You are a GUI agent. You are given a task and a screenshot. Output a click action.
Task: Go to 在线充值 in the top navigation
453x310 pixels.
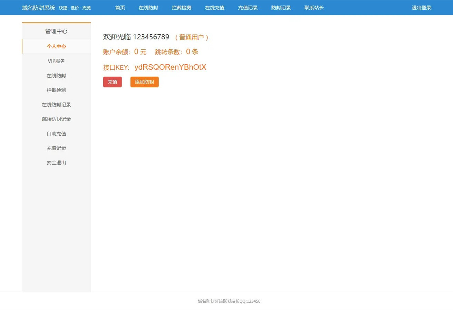[215, 8]
